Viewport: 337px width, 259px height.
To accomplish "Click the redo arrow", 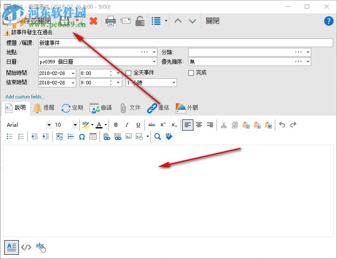I will [293, 125].
